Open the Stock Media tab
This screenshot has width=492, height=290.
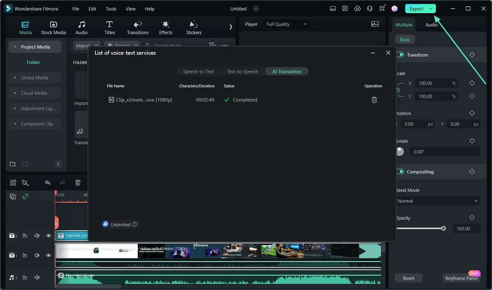tap(53, 28)
